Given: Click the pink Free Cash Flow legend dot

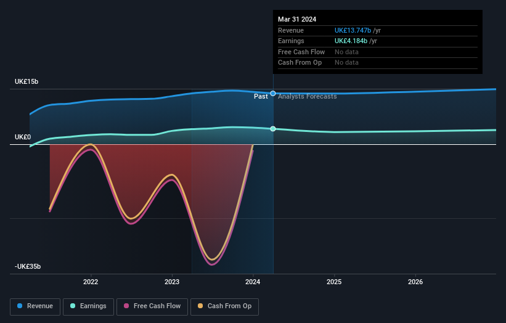Looking at the screenshot, I should coord(126,306).
